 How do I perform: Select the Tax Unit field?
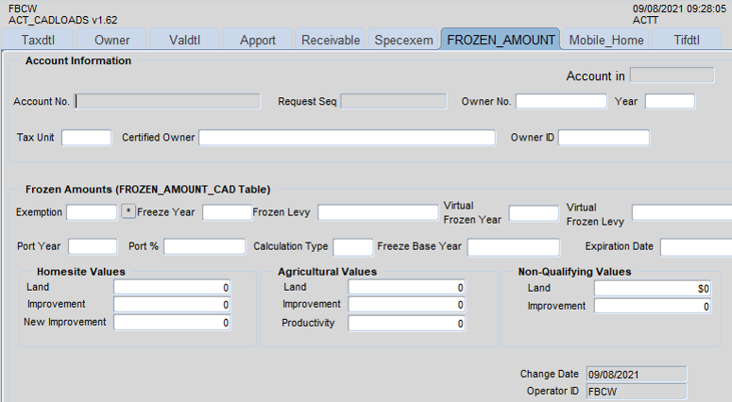pos(87,138)
